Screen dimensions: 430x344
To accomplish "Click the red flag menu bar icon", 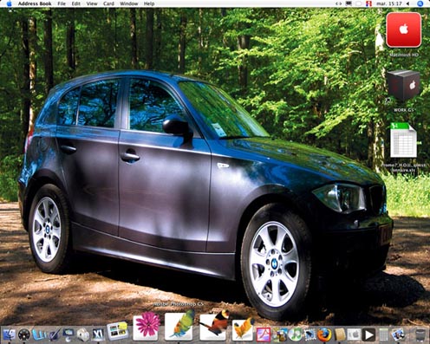I will tap(368, 3).
